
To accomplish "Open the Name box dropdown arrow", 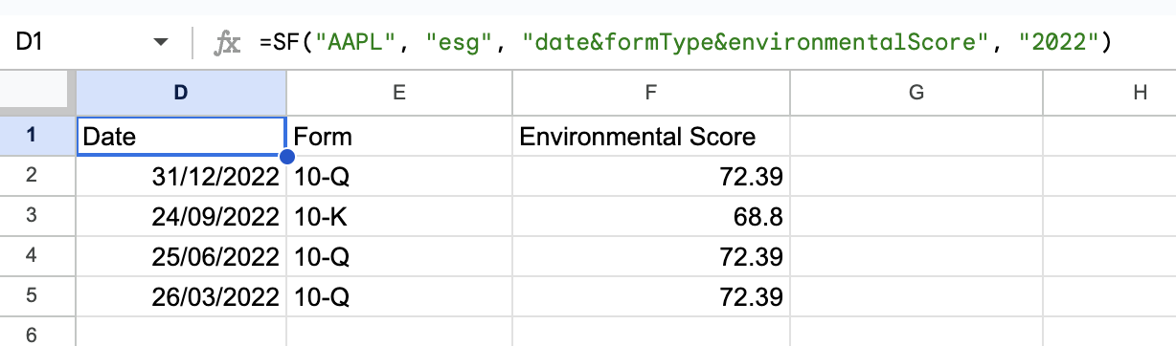I will pos(160,42).
